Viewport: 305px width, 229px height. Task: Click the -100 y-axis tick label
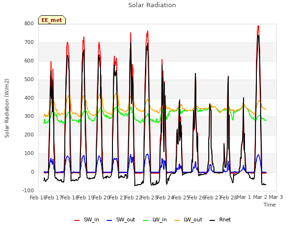[x=28, y=190]
